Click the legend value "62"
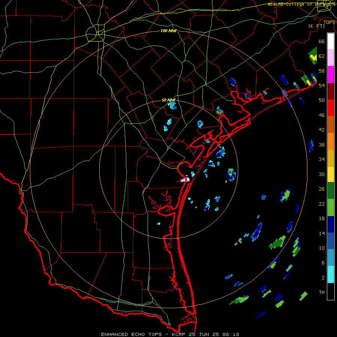337x337 pixels. pyautogui.click(x=322, y=56)
